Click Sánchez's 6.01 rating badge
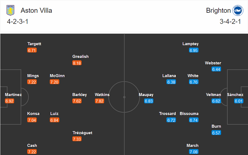 [239, 101]
